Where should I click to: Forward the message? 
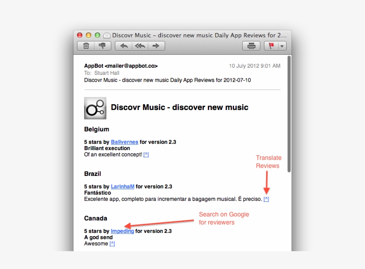pos(156,45)
